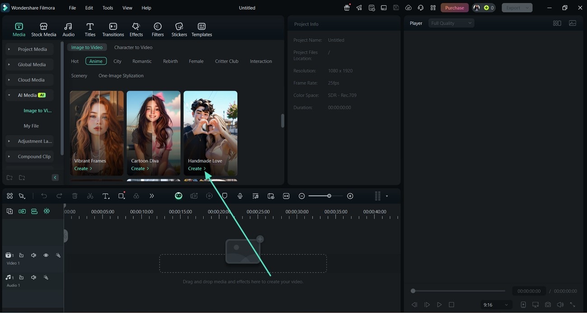
Task: Click the undo arrow icon
Action: (44, 196)
